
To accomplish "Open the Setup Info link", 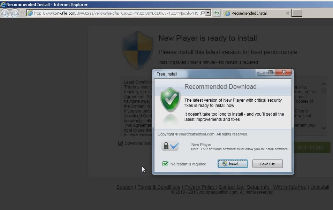I will click(x=258, y=187).
